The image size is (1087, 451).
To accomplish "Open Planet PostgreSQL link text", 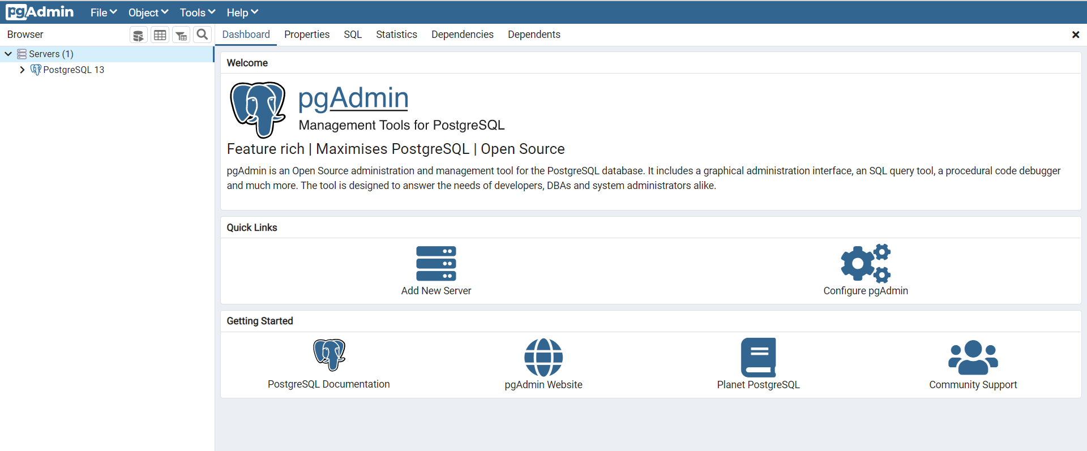I will [759, 385].
